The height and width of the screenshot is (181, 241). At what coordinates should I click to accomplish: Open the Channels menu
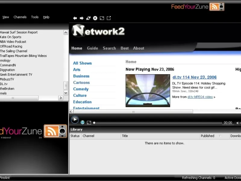20,17
